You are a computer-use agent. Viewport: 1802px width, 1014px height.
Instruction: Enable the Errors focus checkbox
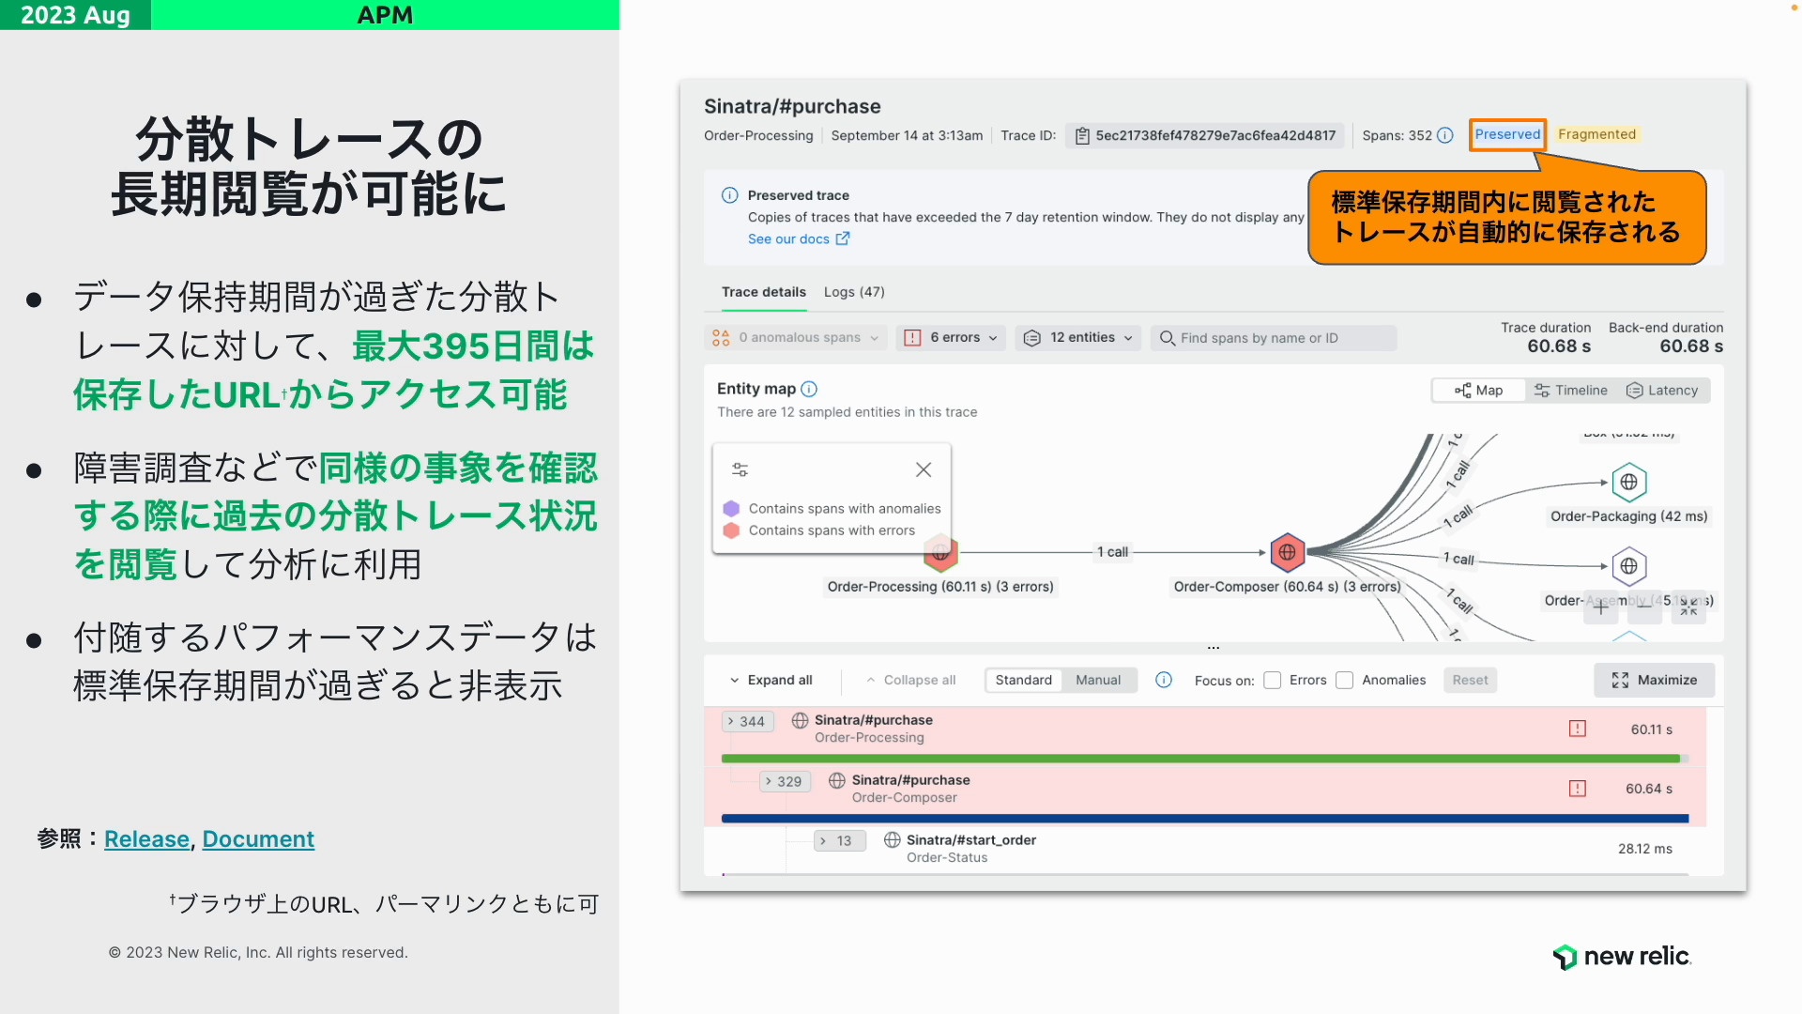tap(1273, 681)
